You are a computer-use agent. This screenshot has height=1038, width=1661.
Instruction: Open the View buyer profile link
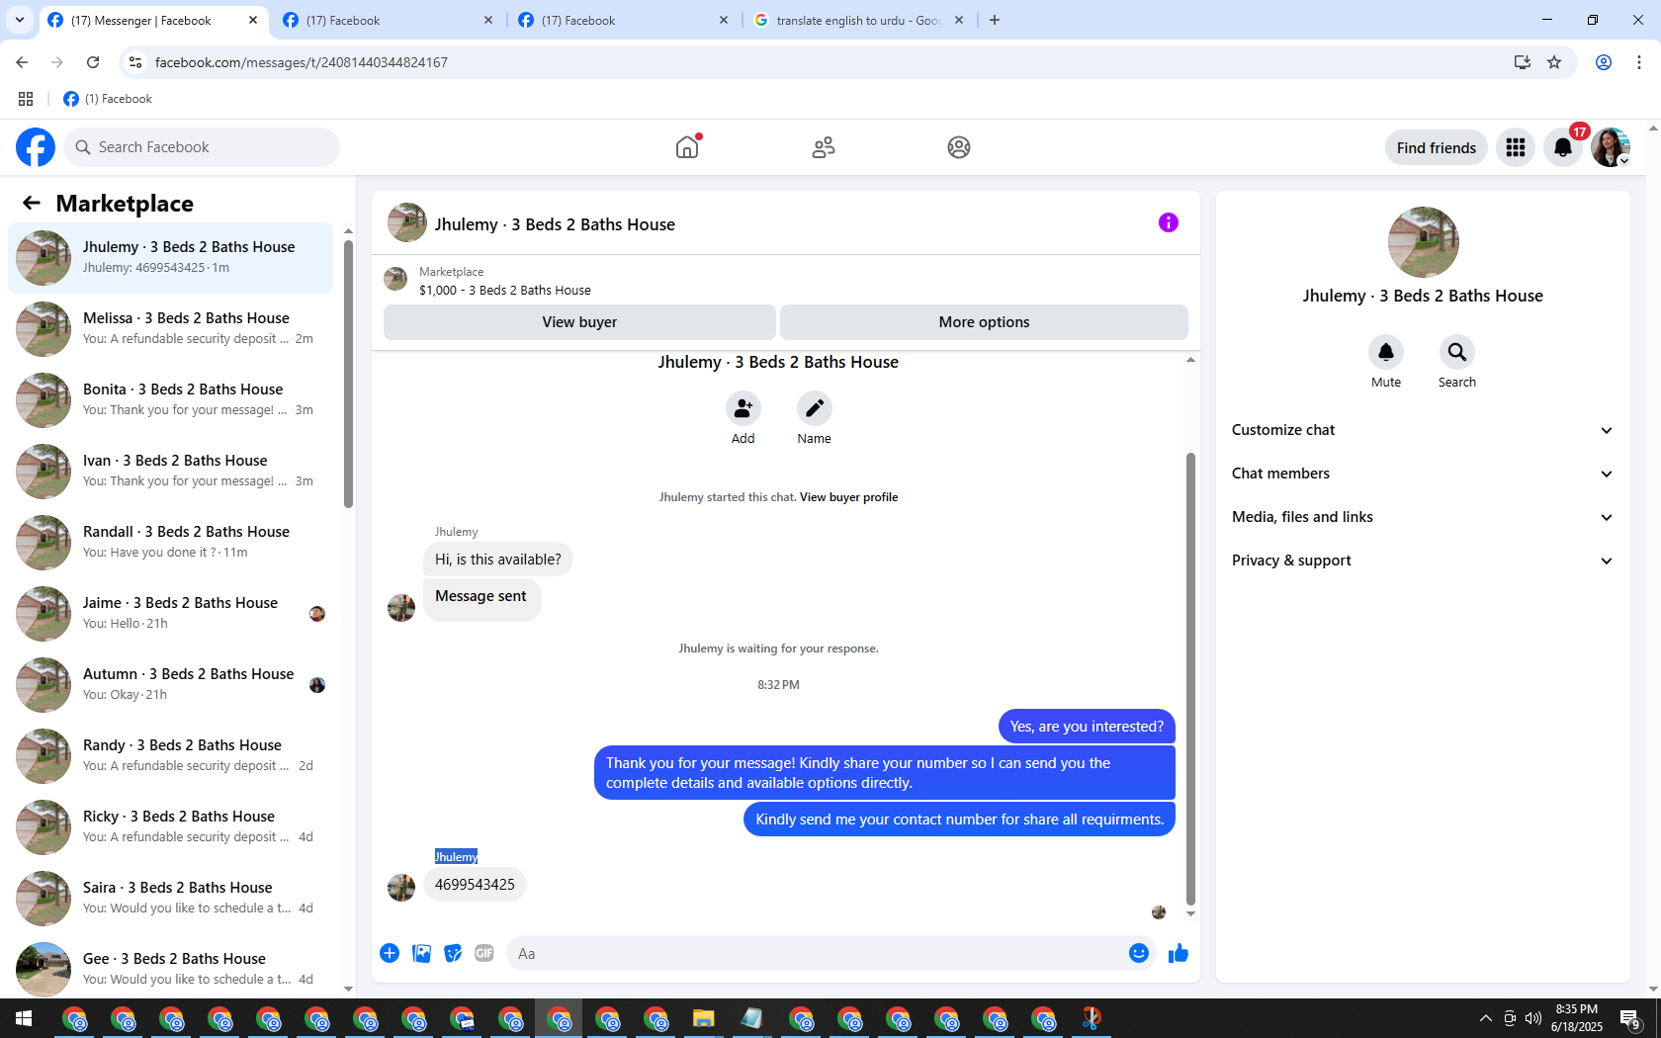848,497
